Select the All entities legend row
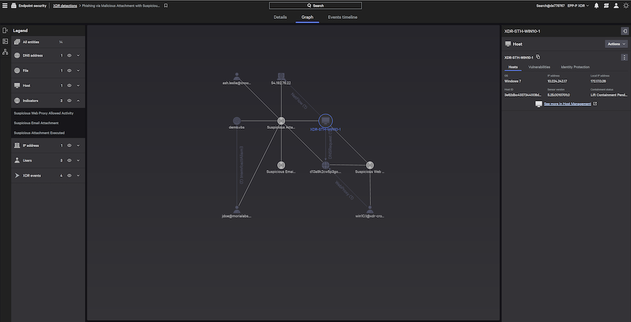The width and height of the screenshot is (631, 322). pyautogui.click(x=48, y=42)
